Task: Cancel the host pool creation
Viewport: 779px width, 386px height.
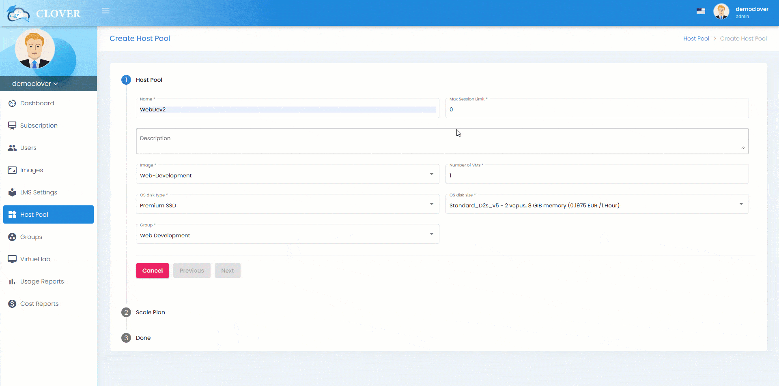Action: pos(152,271)
